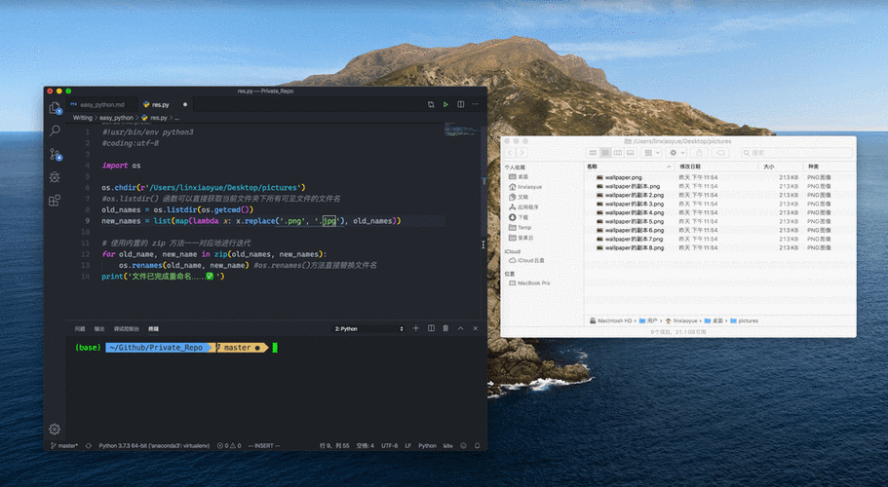Kill terminal with trash icon

(445, 328)
